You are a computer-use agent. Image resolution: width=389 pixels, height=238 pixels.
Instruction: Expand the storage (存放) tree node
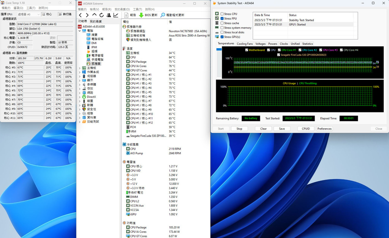point(80,88)
